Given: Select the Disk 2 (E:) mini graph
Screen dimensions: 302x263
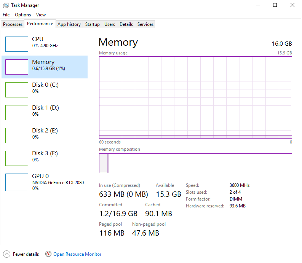Looking at the screenshot, I should (x=17, y=135).
